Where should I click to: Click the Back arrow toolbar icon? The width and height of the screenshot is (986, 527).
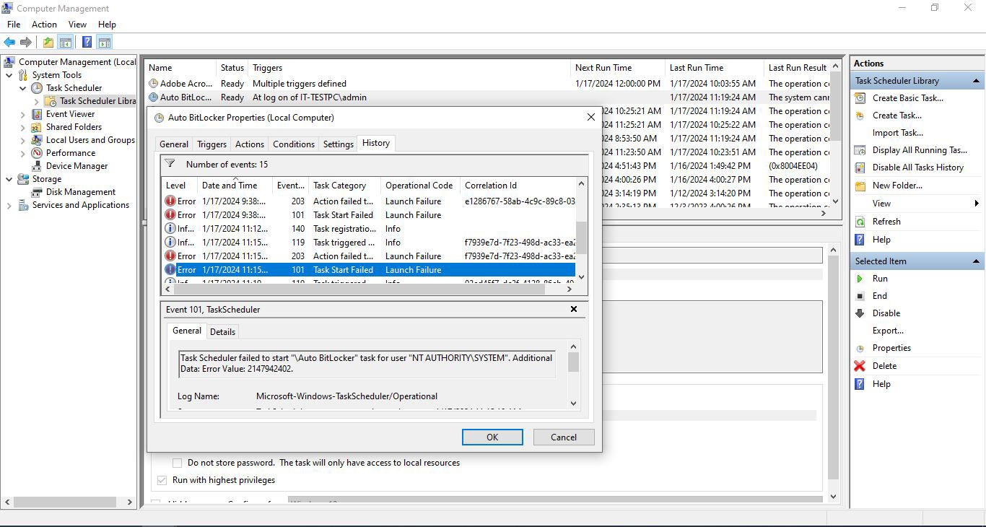click(x=9, y=43)
